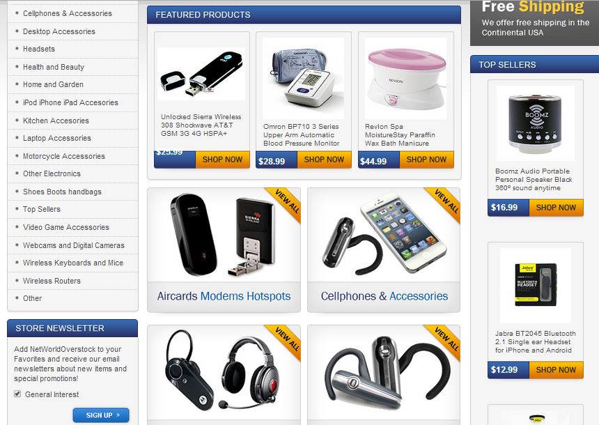Click VIEW ALL ribbon on Aircards Modems Hotspots
599x425 pixels.
[x=287, y=202]
